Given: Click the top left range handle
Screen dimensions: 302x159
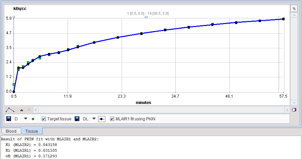Looking at the screenshot, I should coord(14,17).
